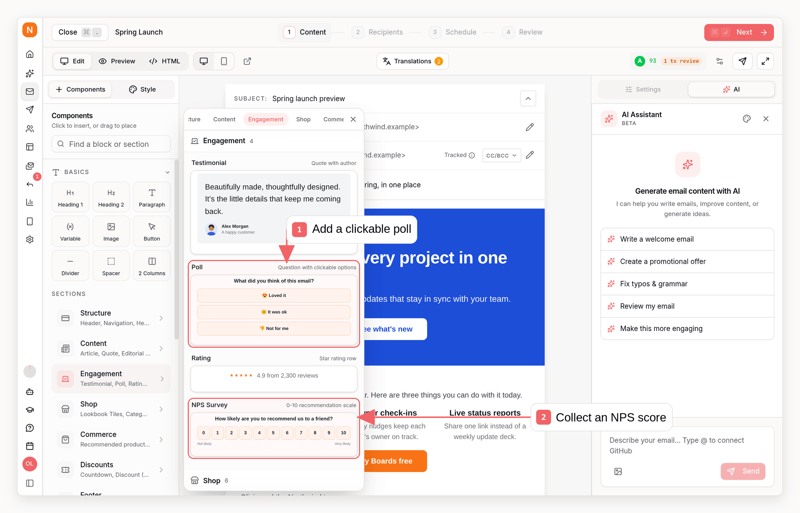Screen dimensions: 800x513
Task: Open the calendar icon in left sidebar
Action: (30, 446)
